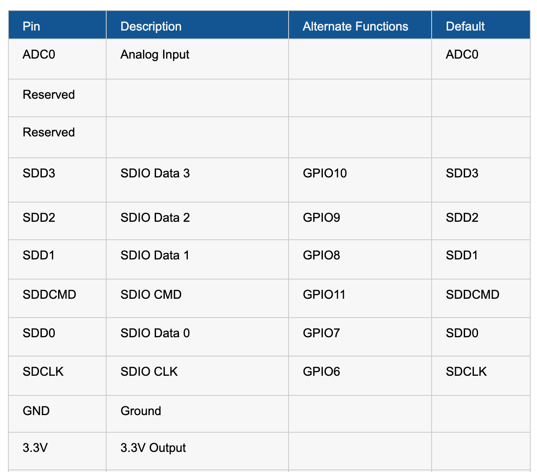Click the Analog Input description cell
Screen dimensions: 537x472
197,59
